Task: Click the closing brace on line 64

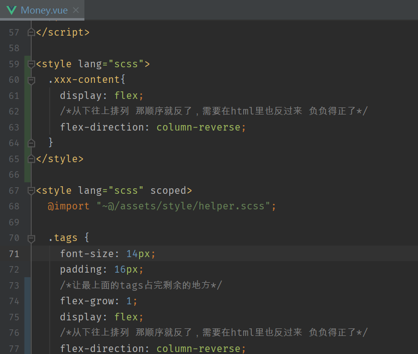Action: click(51, 143)
